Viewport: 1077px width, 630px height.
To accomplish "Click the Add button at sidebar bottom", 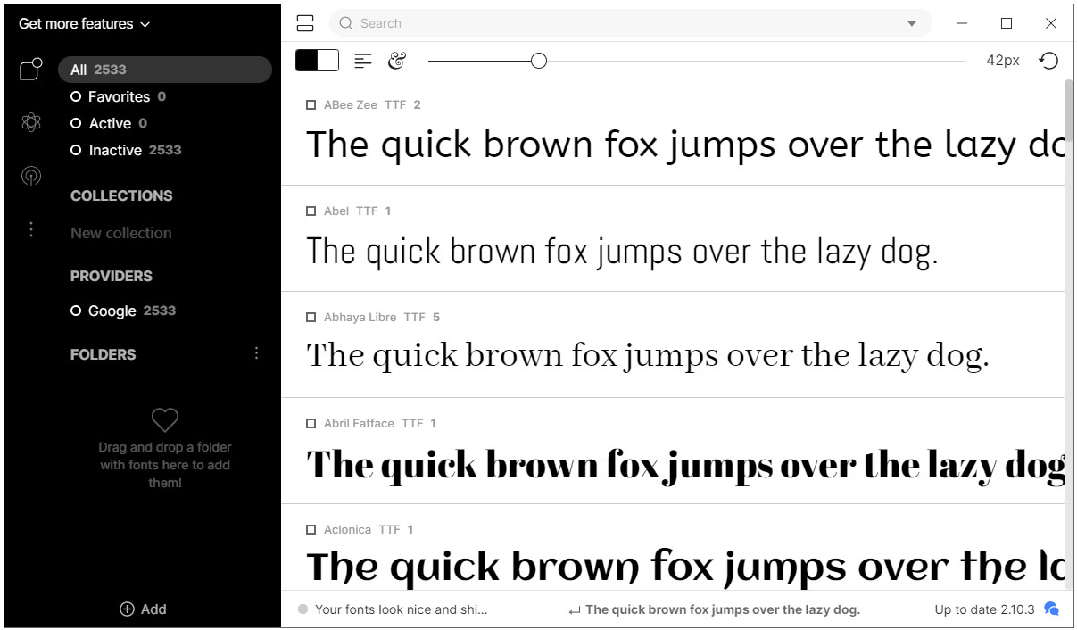I will pos(143,609).
